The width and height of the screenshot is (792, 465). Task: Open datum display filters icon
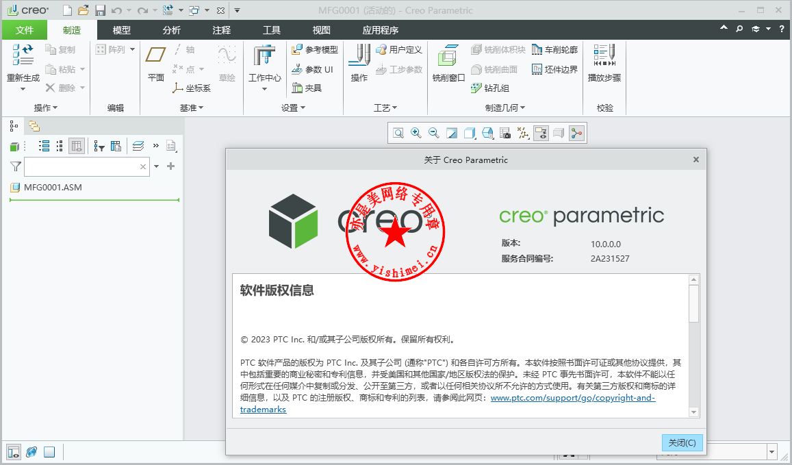click(x=523, y=133)
